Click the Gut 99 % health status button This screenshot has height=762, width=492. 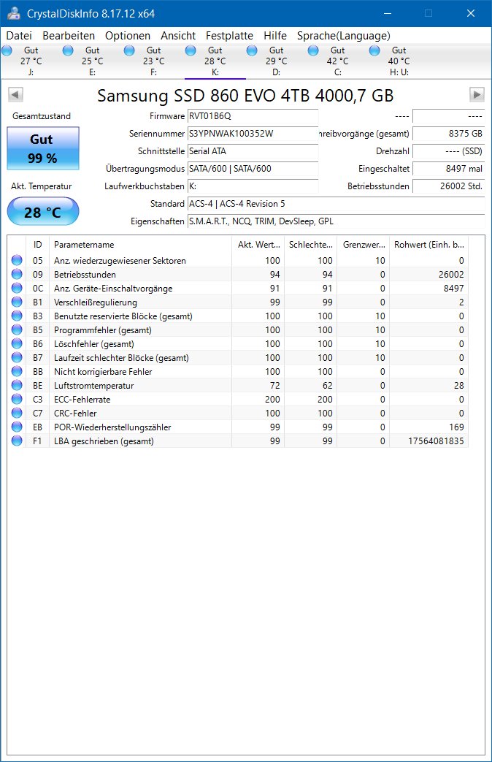pyautogui.click(x=43, y=148)
